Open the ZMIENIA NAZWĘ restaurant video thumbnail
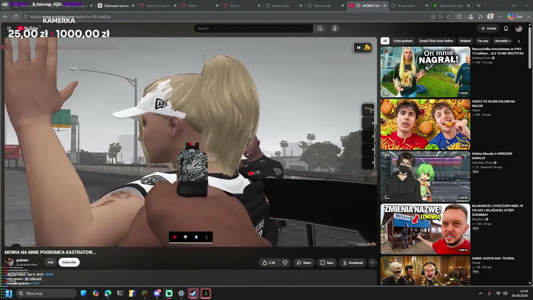This screenshot has width=533, height=300. pyautogui.click(x=425, y=229)
